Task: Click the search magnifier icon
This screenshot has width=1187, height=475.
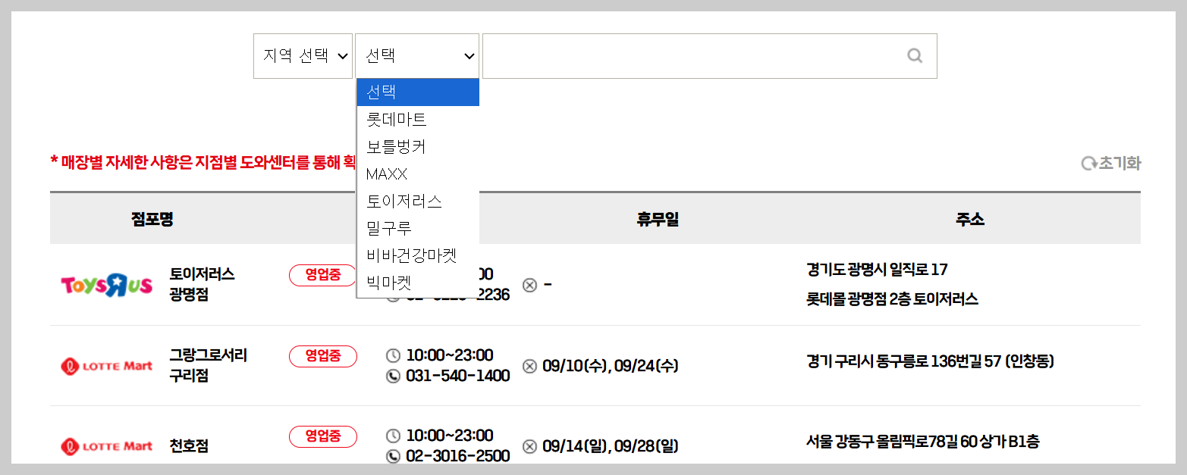Action: (x=915, y=55)
